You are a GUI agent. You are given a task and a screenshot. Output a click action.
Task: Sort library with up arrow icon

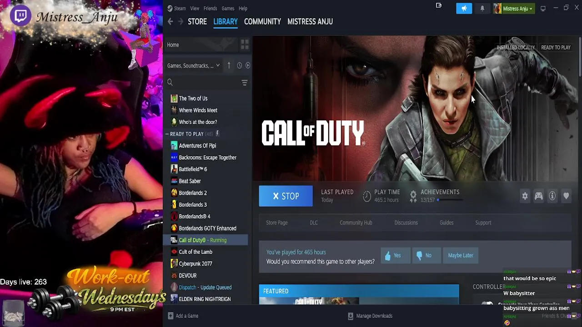229,65
